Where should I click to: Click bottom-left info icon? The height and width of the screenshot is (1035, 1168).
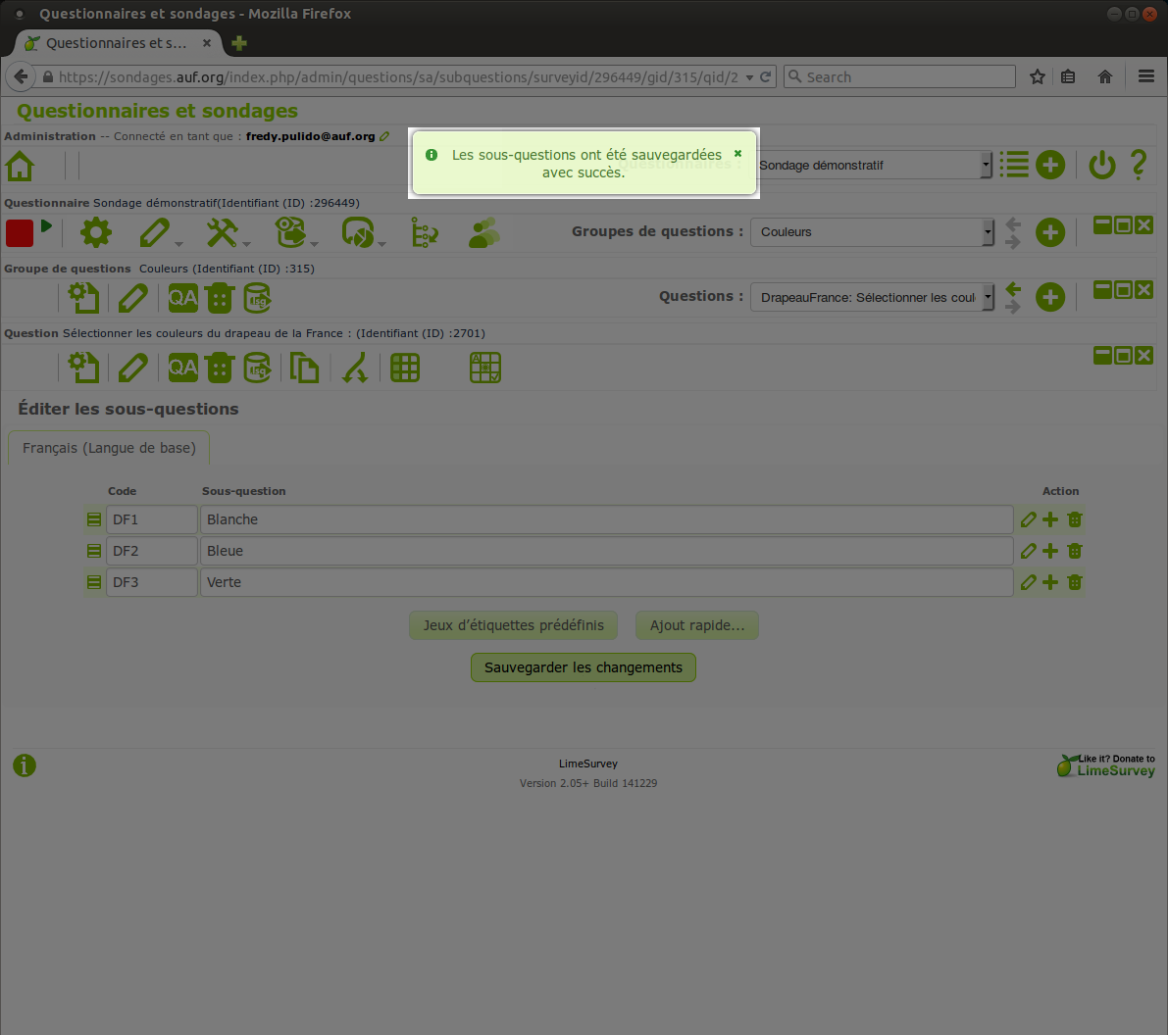point(25,765)
